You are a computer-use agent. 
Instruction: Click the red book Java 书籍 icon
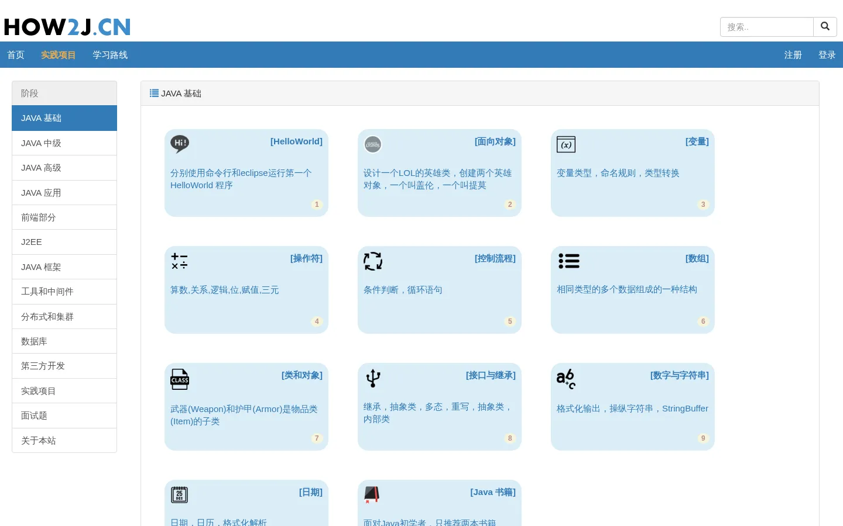(372, 494)
